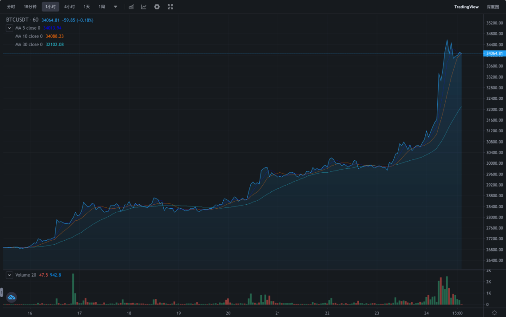Open the 深度图 depth chart view
The image size is (506, 317).
492,7
